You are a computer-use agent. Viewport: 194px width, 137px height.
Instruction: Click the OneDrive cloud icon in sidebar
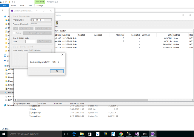coord(5,61)
